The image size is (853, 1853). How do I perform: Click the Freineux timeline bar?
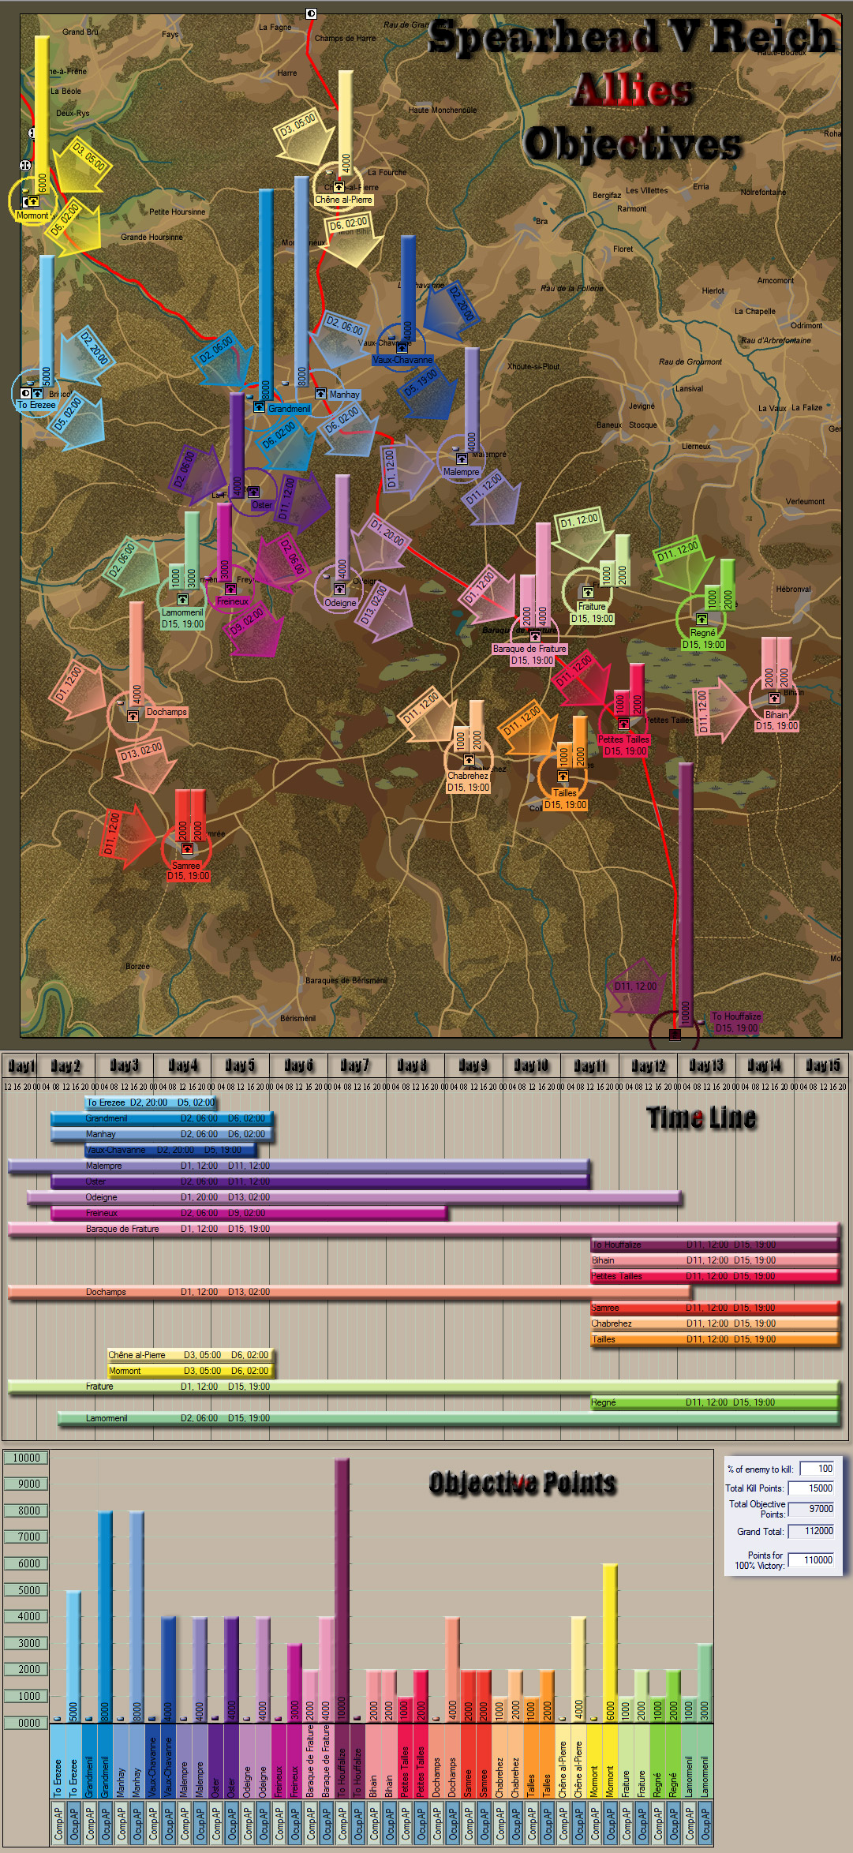click(x=249, y=1213)
